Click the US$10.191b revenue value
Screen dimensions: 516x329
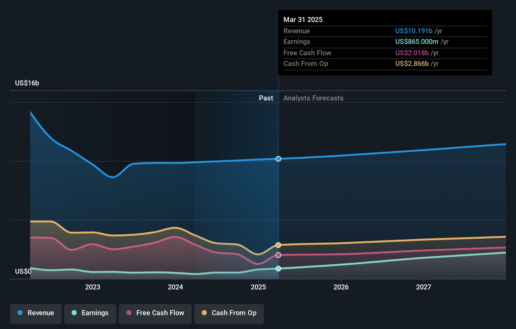[x=414, y=31]
